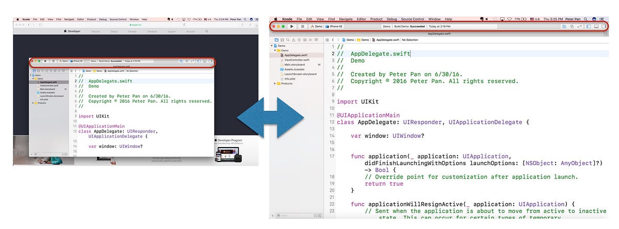Click Discover link on Apple Developer page

pos(95,31)
